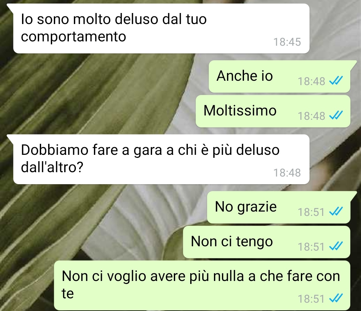Tap the read ticks next to 'Moltissimo'

[x=336, y=115]
